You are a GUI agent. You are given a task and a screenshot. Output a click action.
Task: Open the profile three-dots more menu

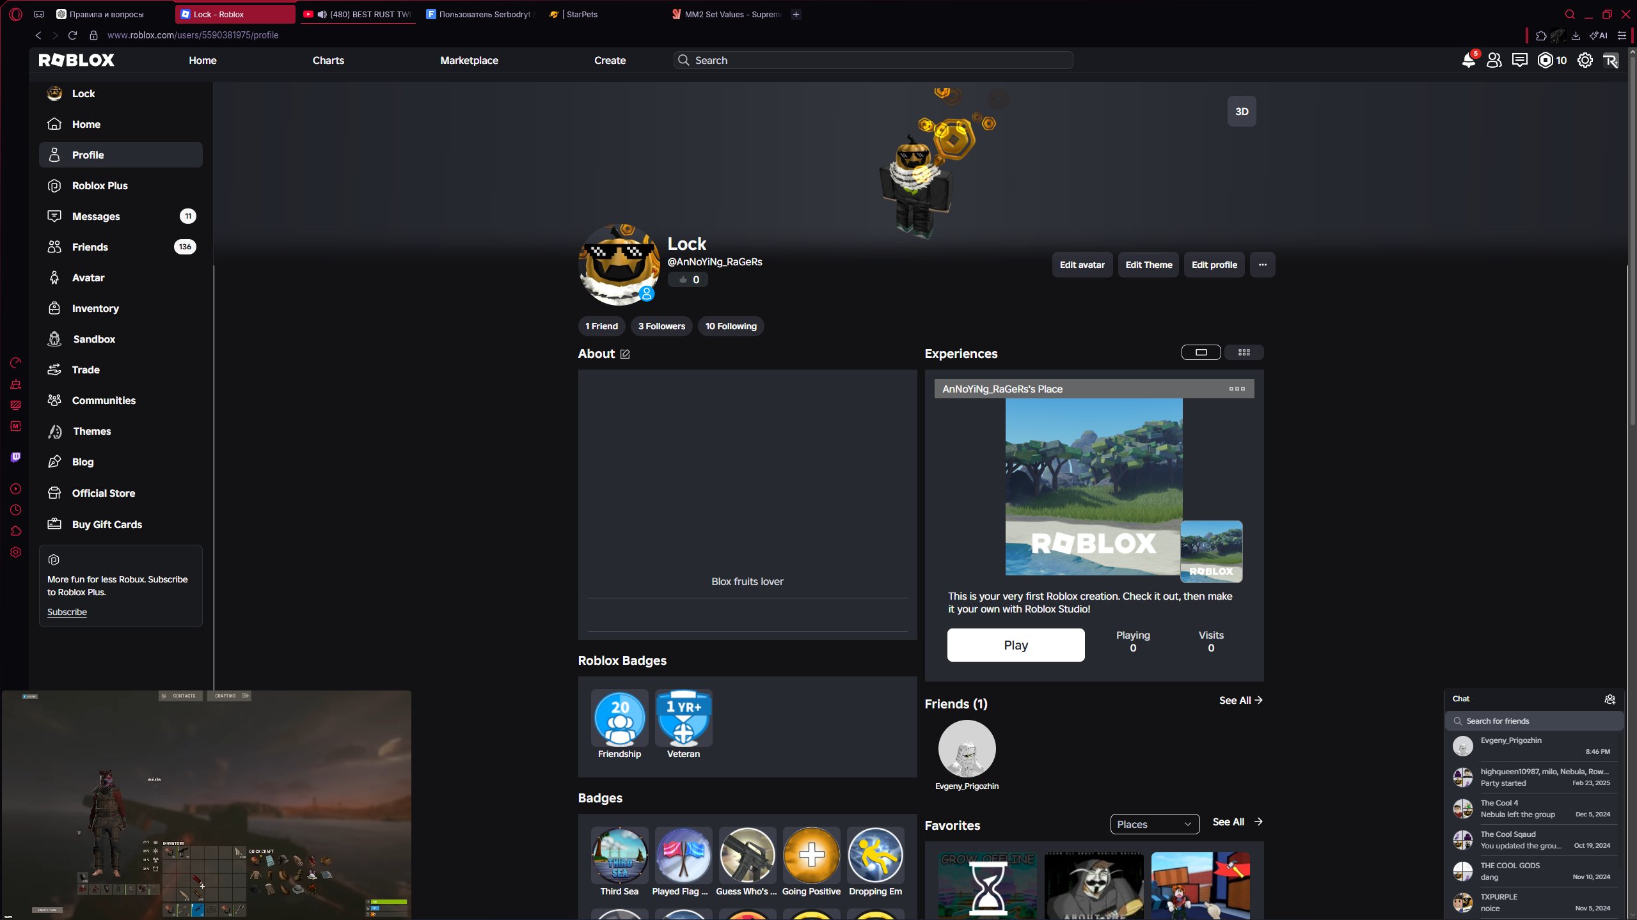(1262, 265)
